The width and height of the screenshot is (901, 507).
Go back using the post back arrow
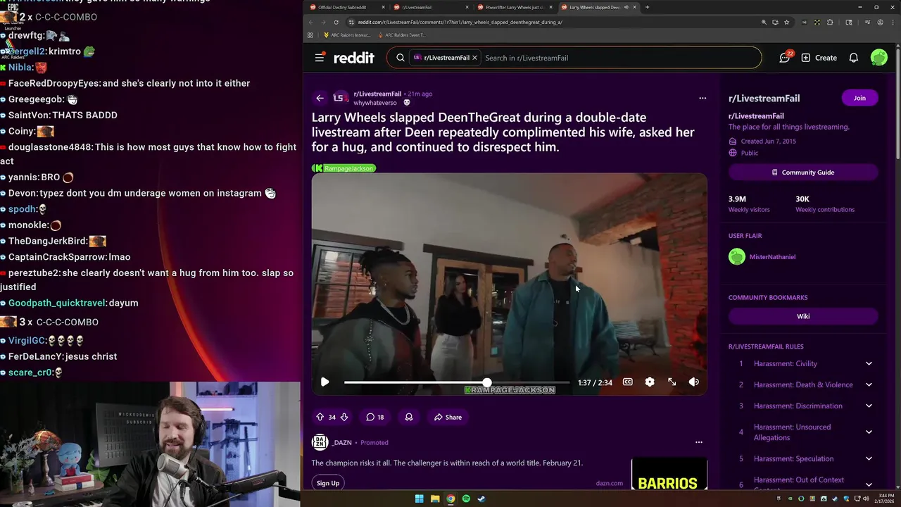tap(320, 98)
